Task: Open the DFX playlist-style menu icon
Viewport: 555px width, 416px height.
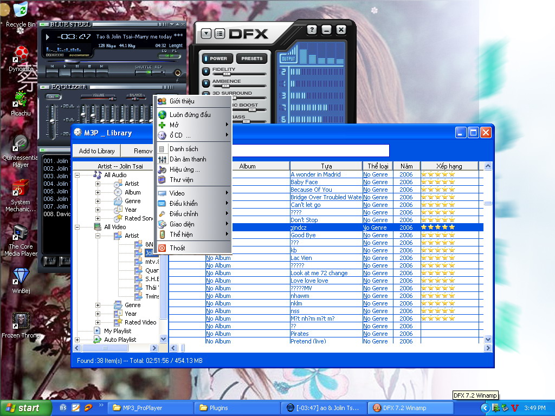Action: (x=219, y=34)
